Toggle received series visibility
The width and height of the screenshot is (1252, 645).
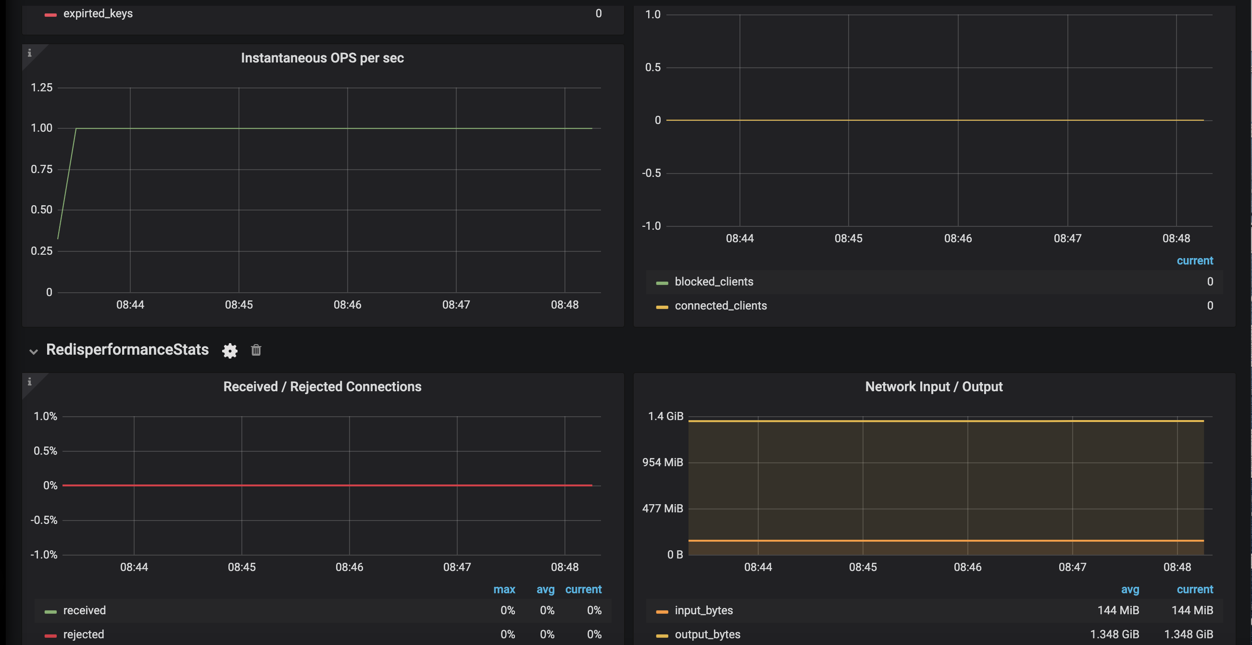(85, 610)
